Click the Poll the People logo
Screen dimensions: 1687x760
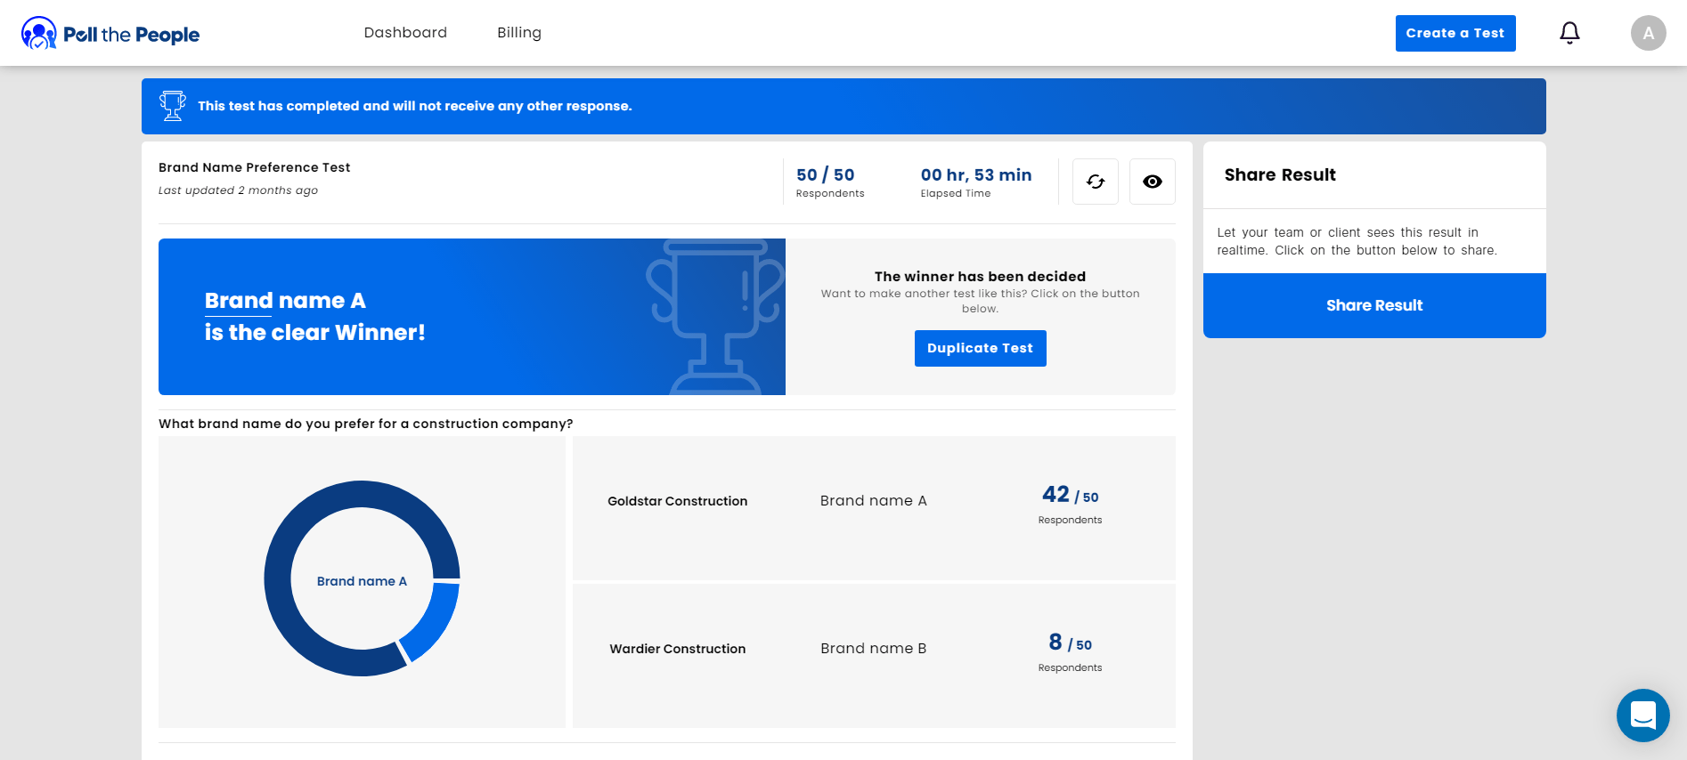[x=110, y=34]
